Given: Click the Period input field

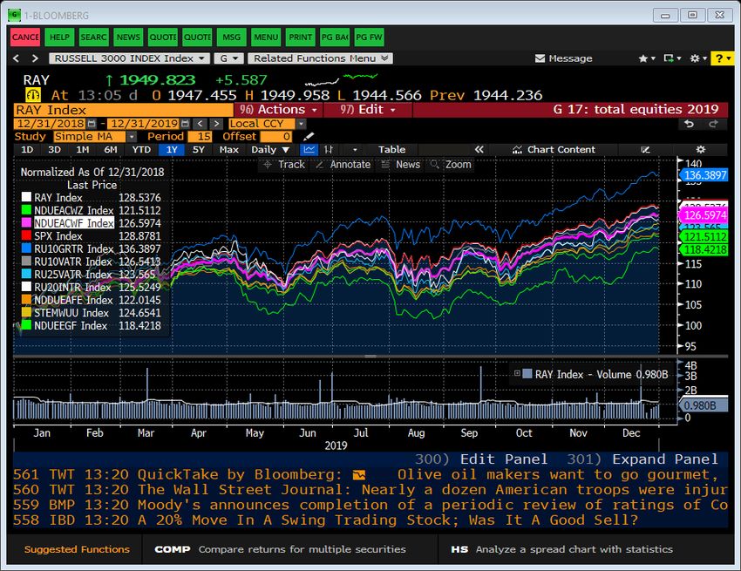Looking at the screenshot, I should [x=200, y=137].
